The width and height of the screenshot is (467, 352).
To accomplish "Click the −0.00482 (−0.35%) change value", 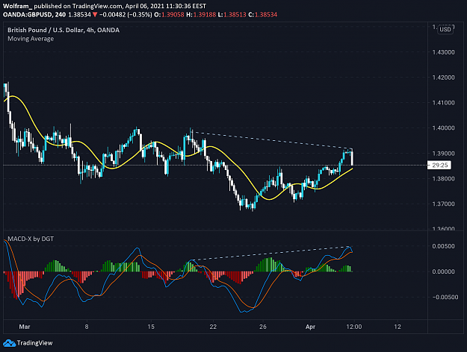I will pyautogui.click(x=126, y=15).
